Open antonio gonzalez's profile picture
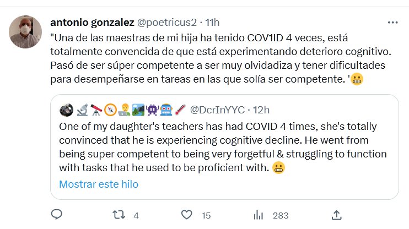The height and width of the screenshot is (229, 409). (x=26, y=31)
